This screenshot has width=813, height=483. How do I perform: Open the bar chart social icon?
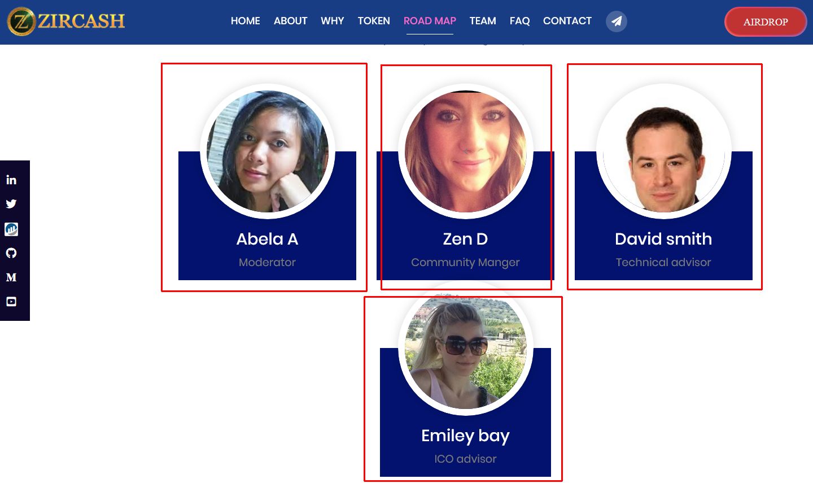[x=11, y=229]
